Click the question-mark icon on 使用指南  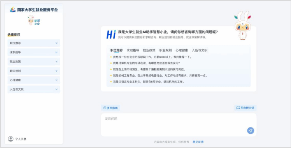pyautogui.click(x=105, y=108)
